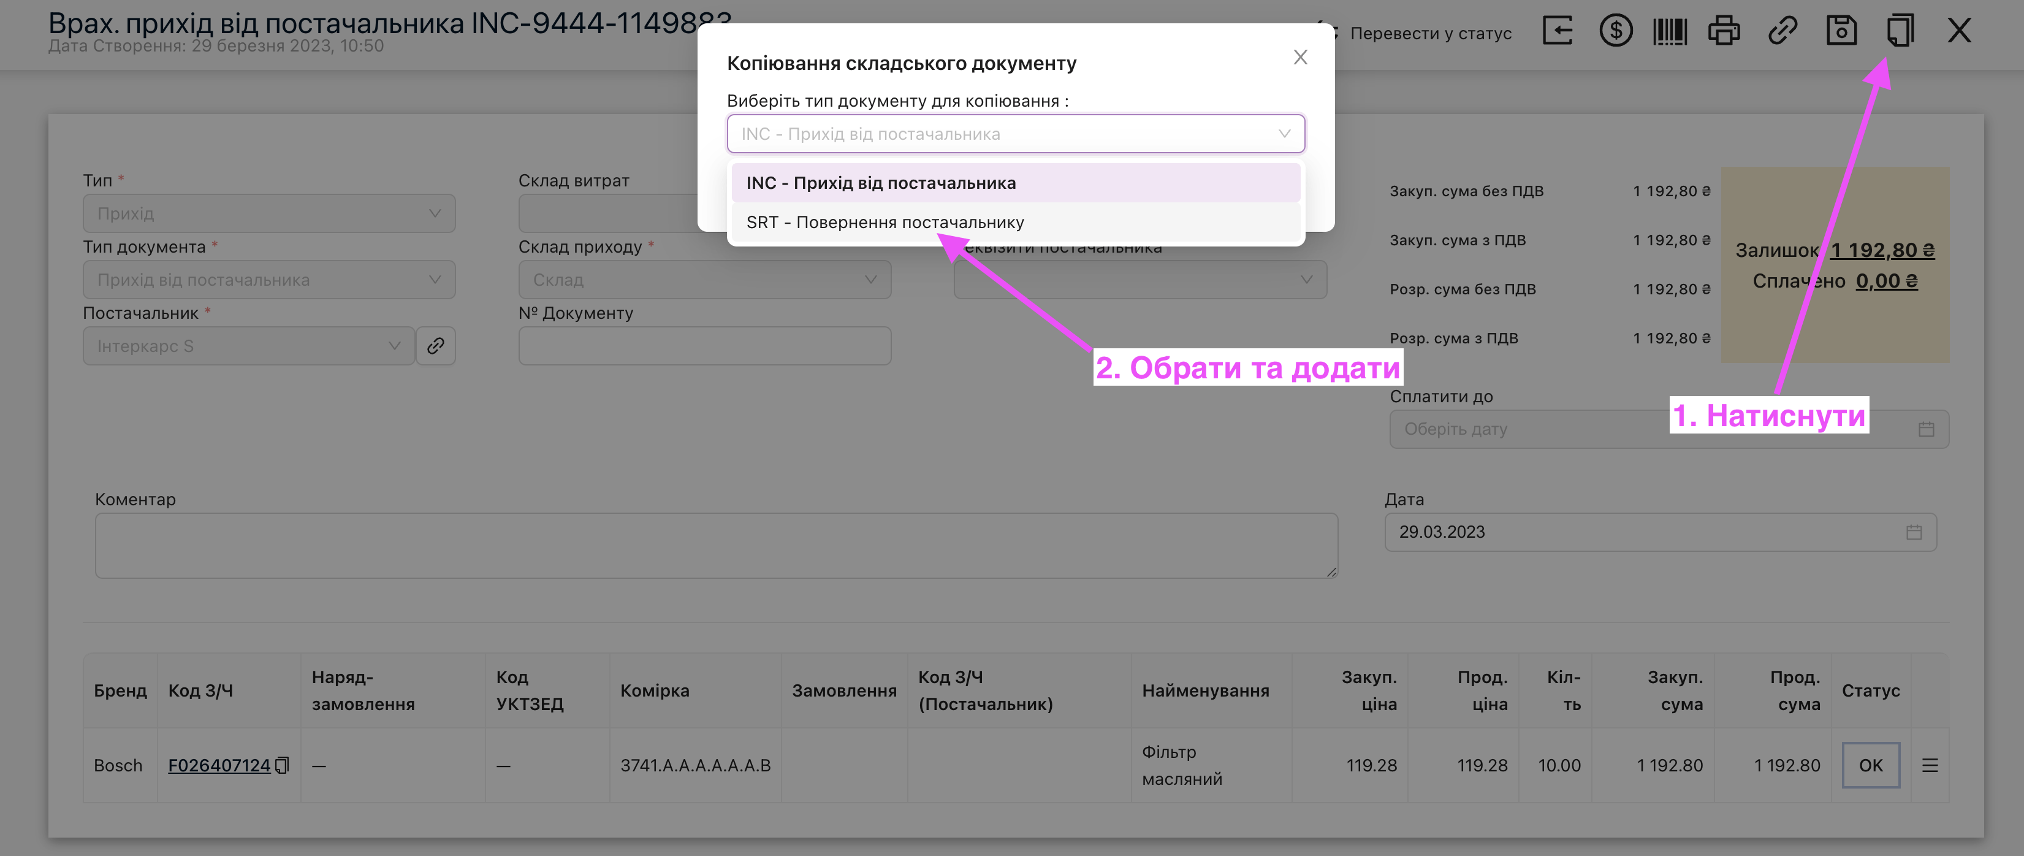Viewport: 2024px width, 856px height.
Task: Expand the Тип документа dropdown
Action: 268,280
